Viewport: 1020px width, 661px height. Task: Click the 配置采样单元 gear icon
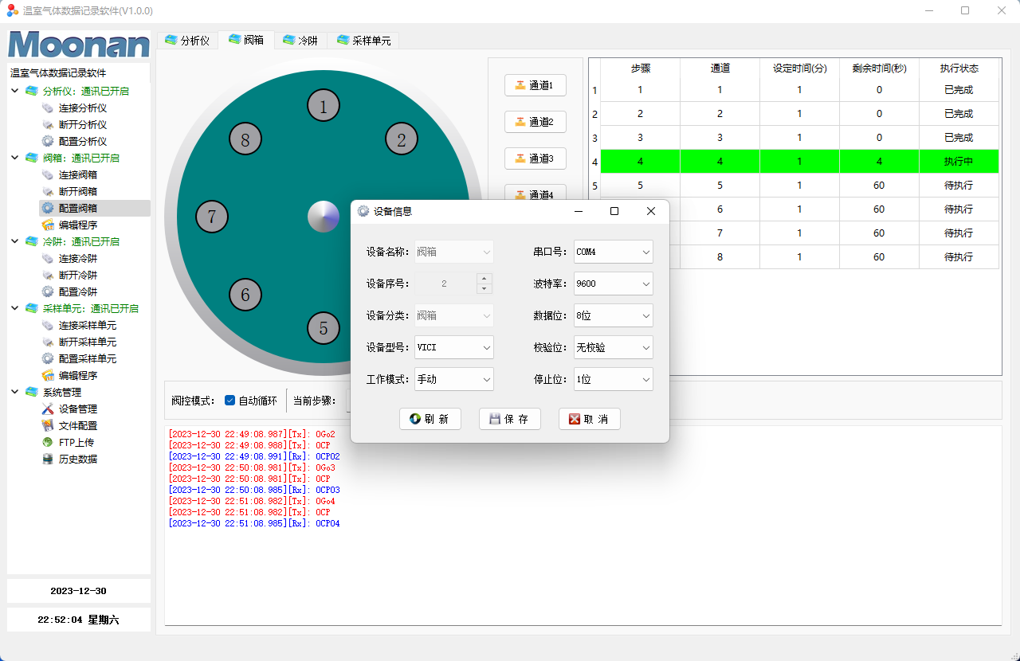tap(48, 358)
